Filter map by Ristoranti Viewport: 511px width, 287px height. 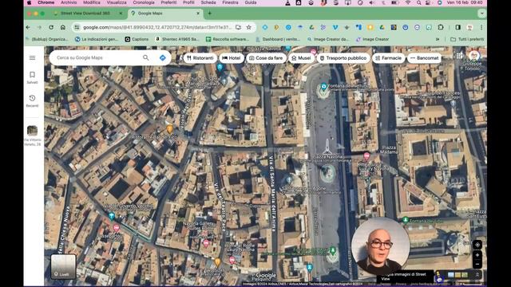[200, 58]
